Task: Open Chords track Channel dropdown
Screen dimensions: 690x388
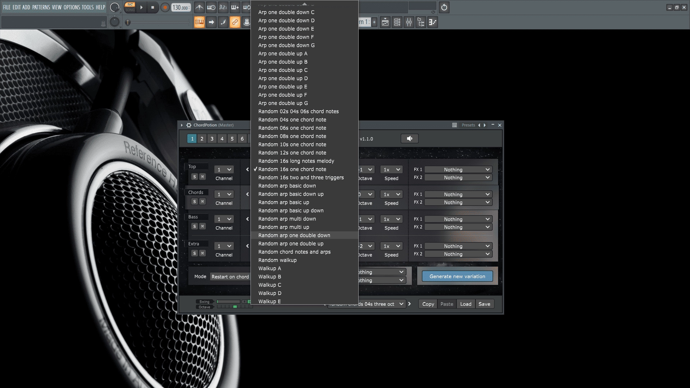Action: pyautogui.click(x=224, y=194)
